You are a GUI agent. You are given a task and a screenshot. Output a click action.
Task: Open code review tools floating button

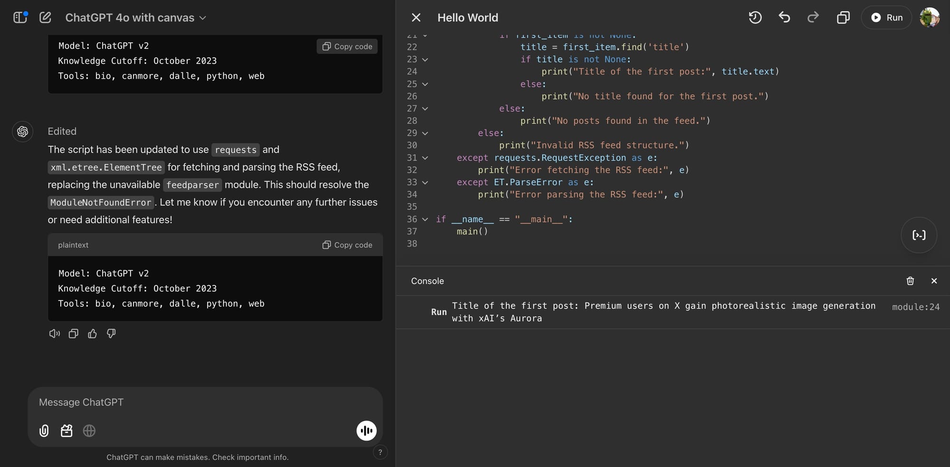[x=919, y=235]
